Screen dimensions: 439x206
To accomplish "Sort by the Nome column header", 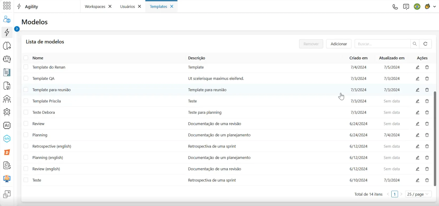I will coord(38,58).
